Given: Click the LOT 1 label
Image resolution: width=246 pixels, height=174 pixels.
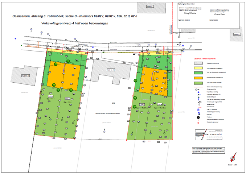Looking at the screenshot, I should [51, 97].
